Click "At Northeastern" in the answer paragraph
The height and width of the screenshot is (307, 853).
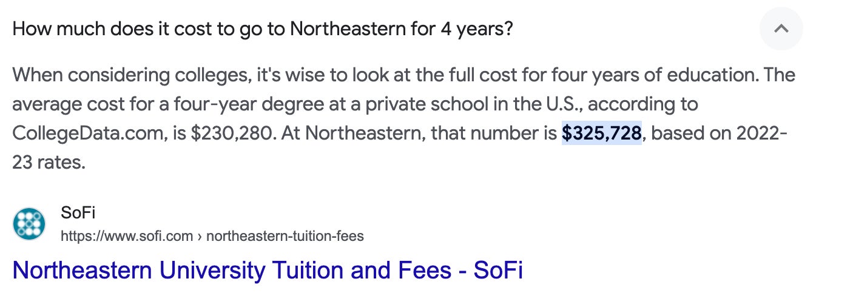[x=351, y=133]
